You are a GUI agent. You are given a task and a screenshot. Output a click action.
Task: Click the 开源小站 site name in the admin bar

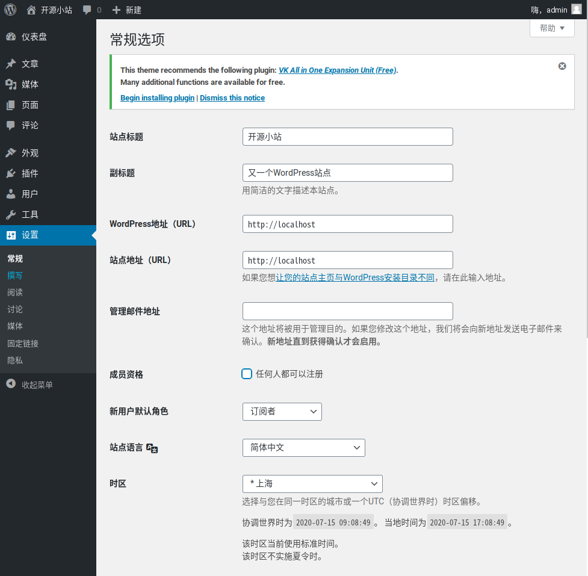coord(57,10)
